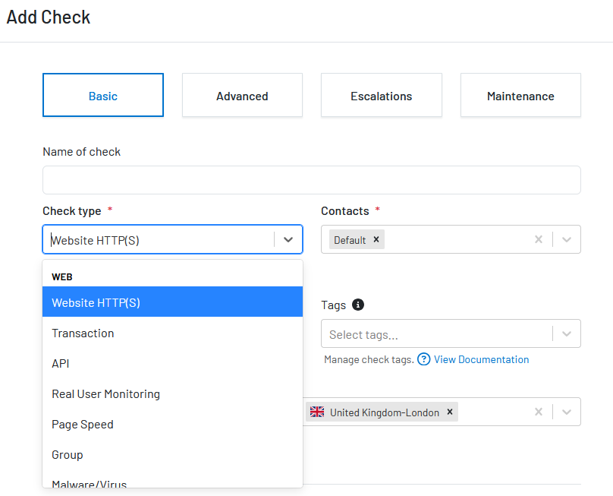Expand the Select tags dropdown chevron
Screen dimensions: 613x496
pyautogui.click(x=567, y=334)
